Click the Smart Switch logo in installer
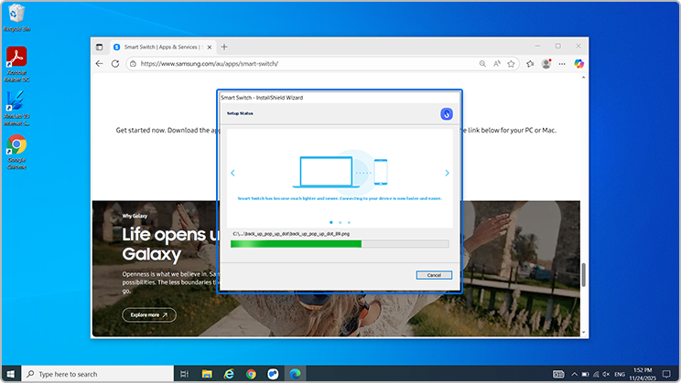The width and height of the screenshot is (681, 383). pos(447,114)
